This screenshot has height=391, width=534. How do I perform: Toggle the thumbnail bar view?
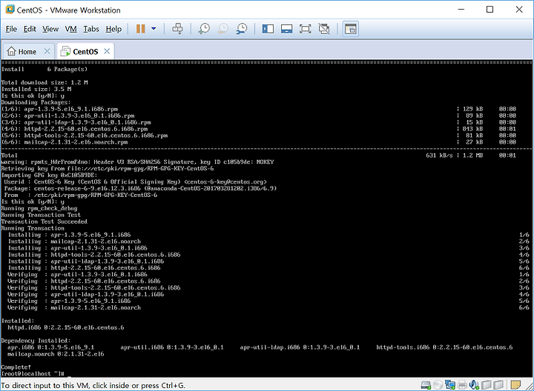click(286, 29)
